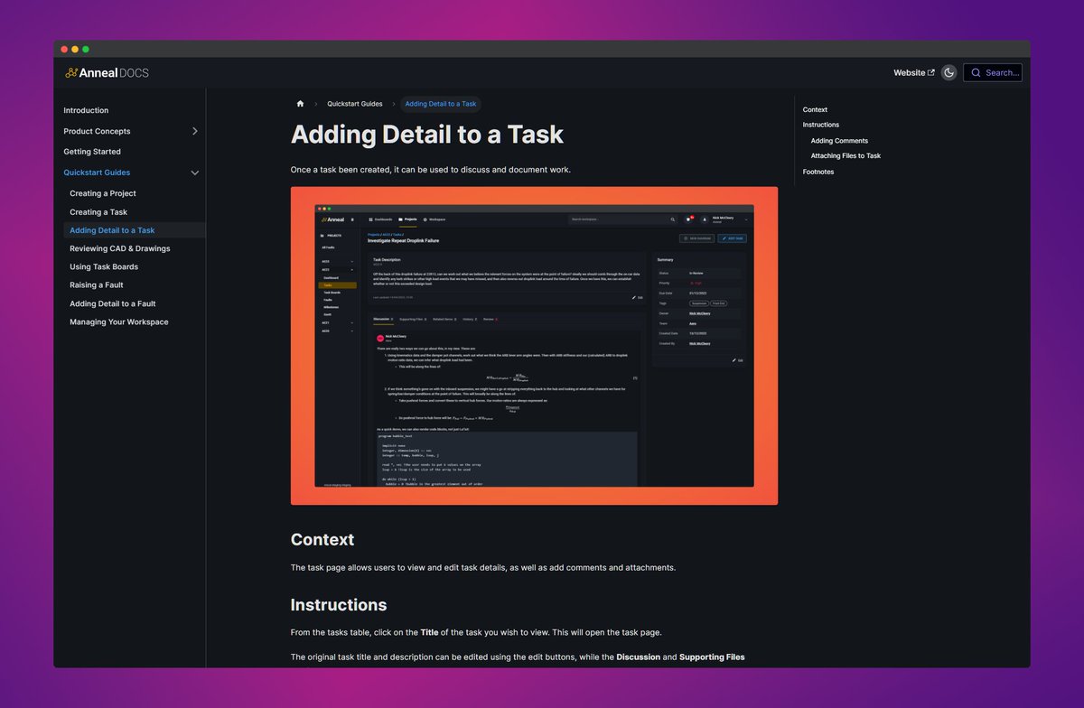1084x708 pixels.
Task: Click the bold word Title in instructions
Action: click(430, 632)
